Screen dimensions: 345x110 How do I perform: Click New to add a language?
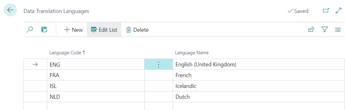pyautogui.click(x=73, y=30)
